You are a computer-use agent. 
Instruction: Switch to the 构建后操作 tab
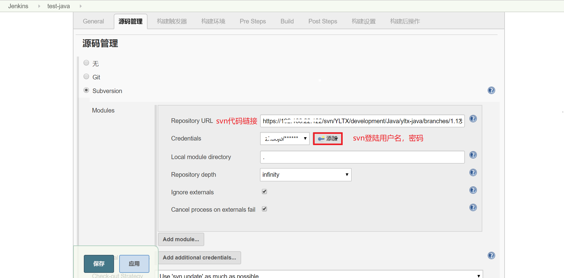(x=405, y=21)
